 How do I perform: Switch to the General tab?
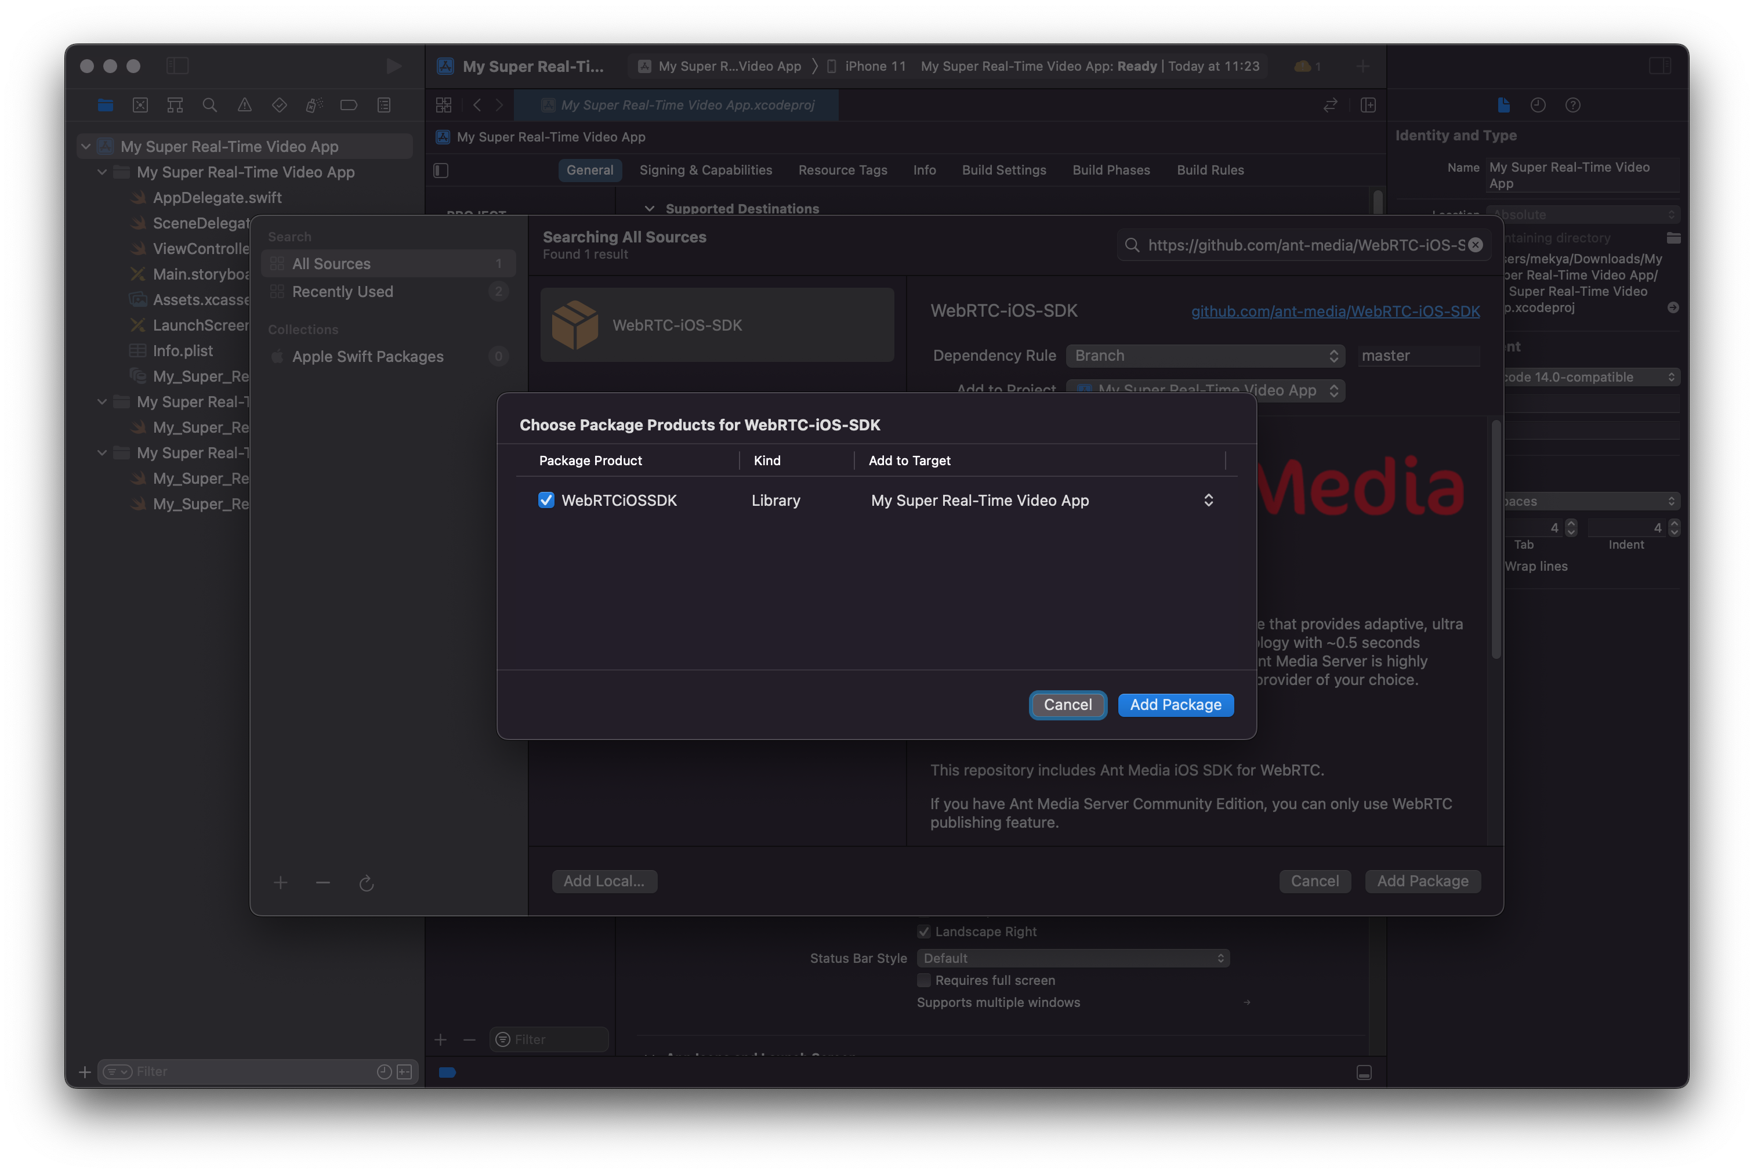pos(590,170)
